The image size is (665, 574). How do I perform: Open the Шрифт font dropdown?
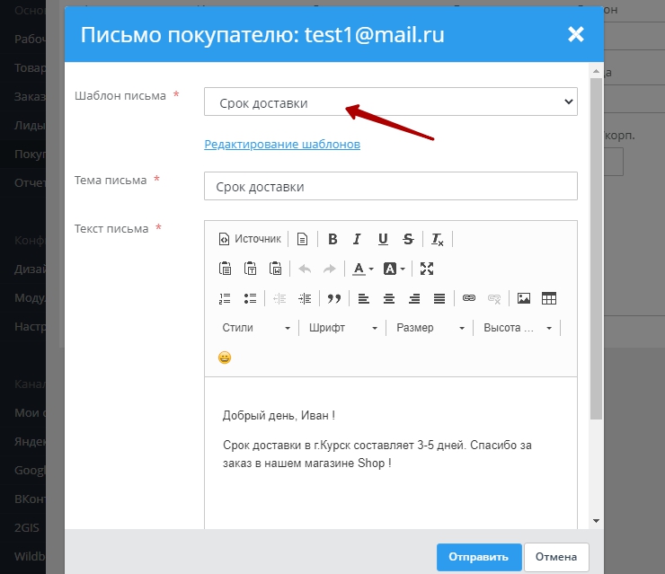pos(343,328)
